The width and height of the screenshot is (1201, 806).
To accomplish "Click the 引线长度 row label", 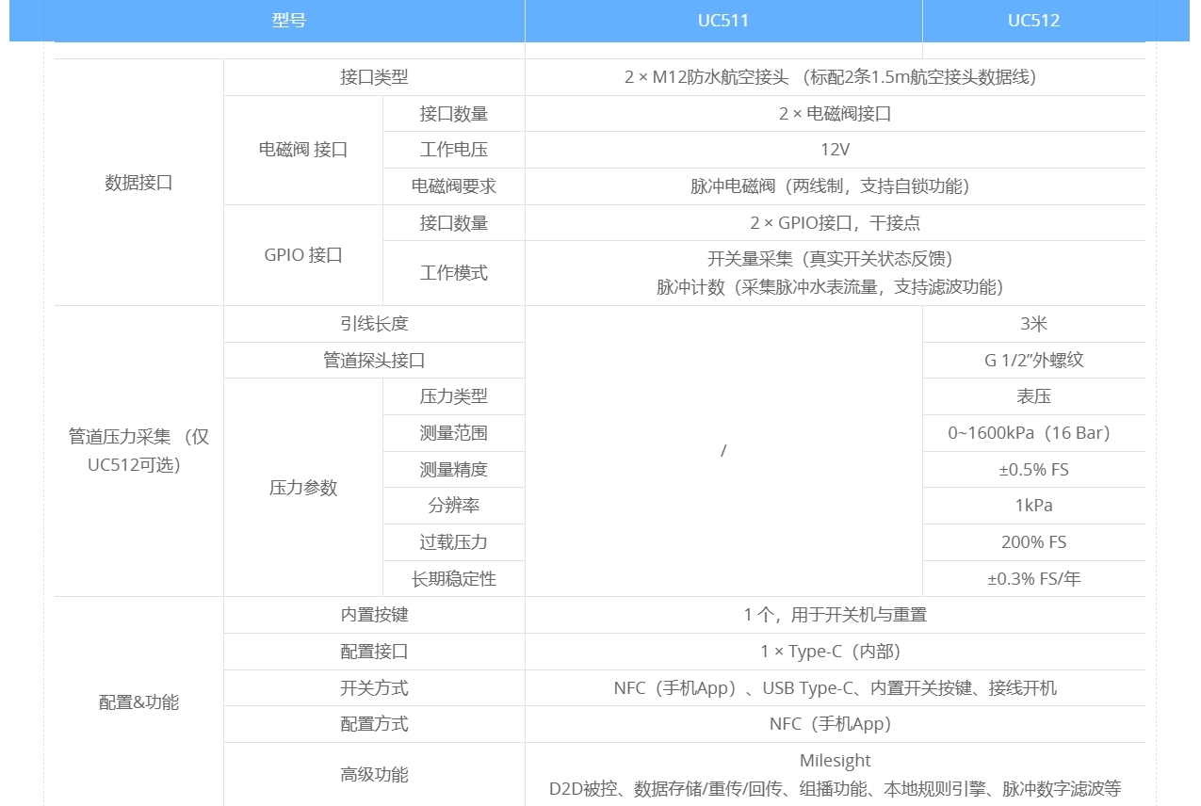I will [374, 324].
